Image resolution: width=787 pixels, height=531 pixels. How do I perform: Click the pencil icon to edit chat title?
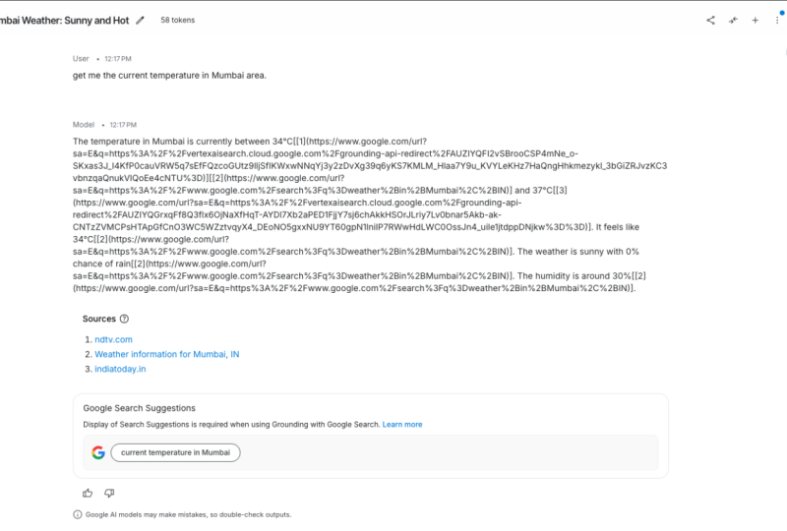tap(140, 20)
